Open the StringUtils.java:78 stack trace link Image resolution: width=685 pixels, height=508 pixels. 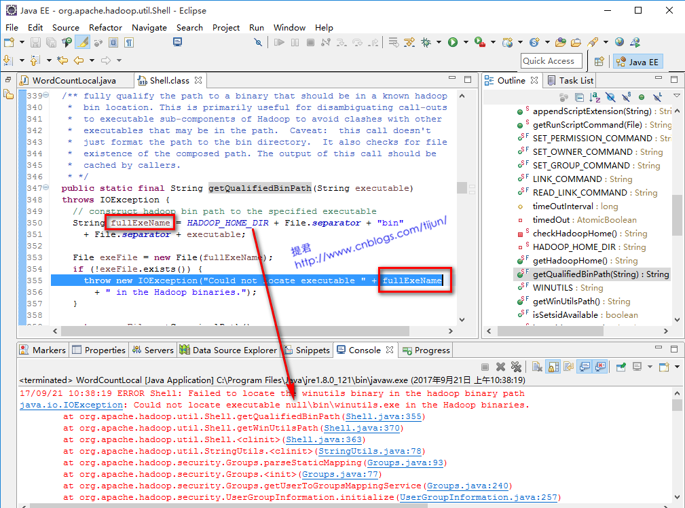click(369, 451)
